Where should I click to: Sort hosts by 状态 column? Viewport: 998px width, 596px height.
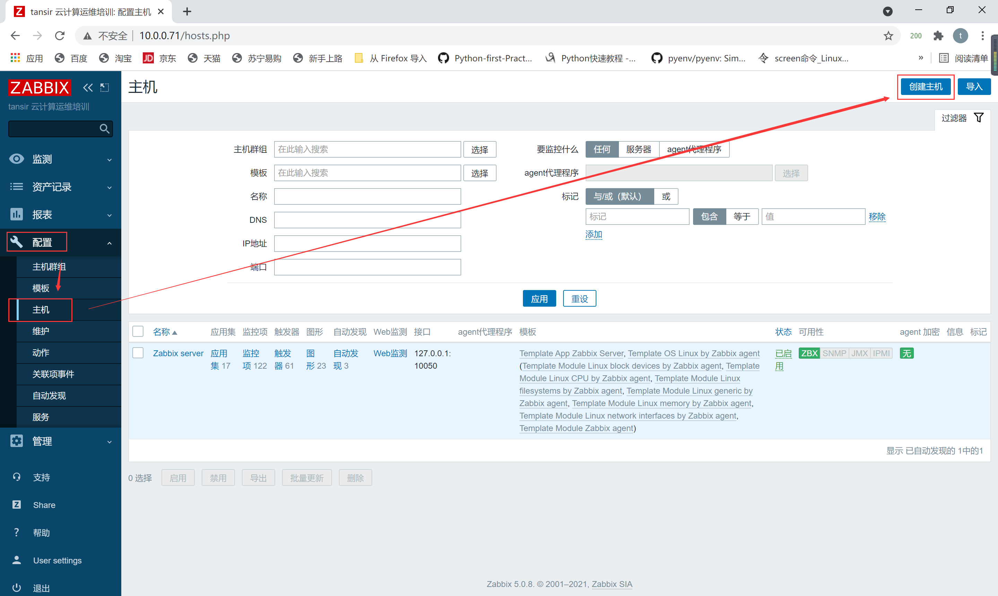783,332
